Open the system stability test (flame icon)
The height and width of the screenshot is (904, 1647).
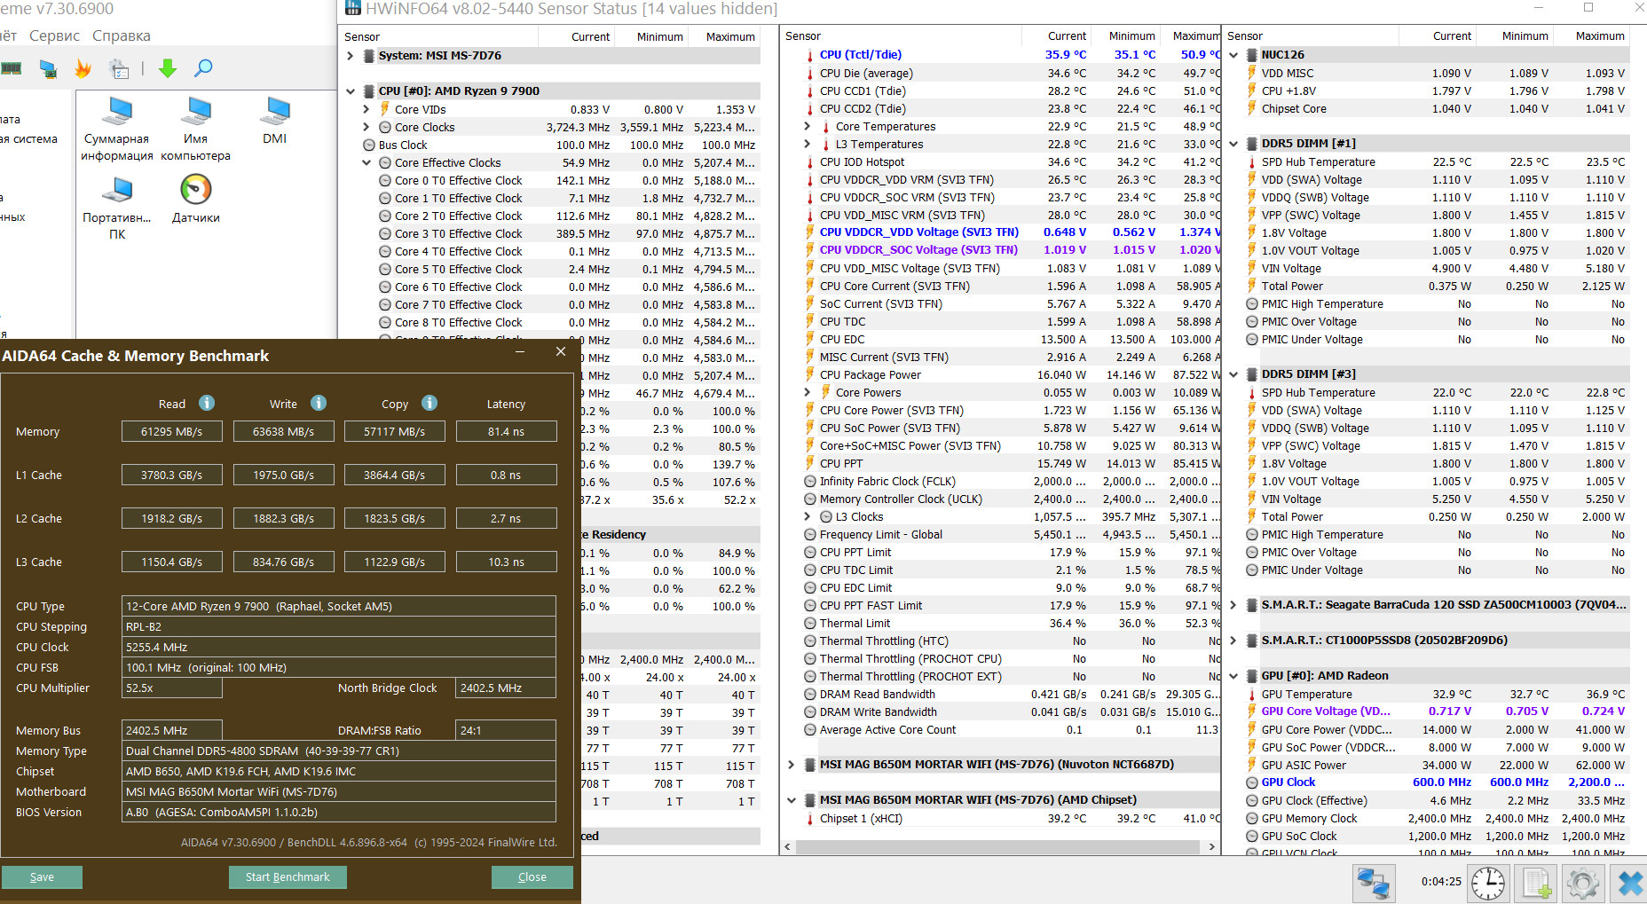coord(83,68)
